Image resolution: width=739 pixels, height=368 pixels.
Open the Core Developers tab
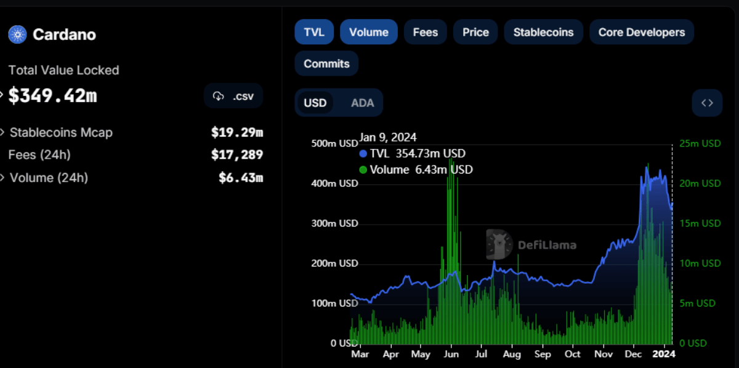coord(642,31)
